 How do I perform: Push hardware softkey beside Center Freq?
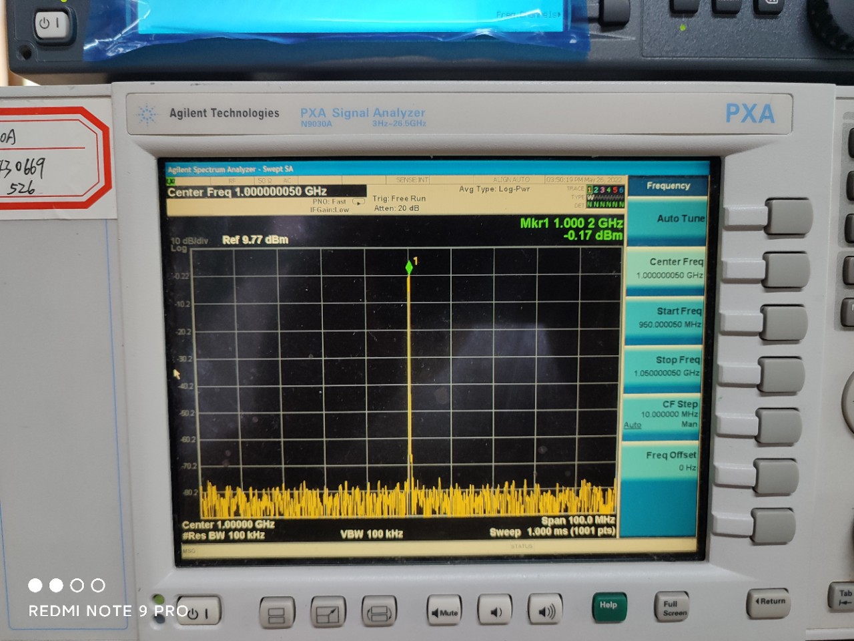[x=787, y=270]
